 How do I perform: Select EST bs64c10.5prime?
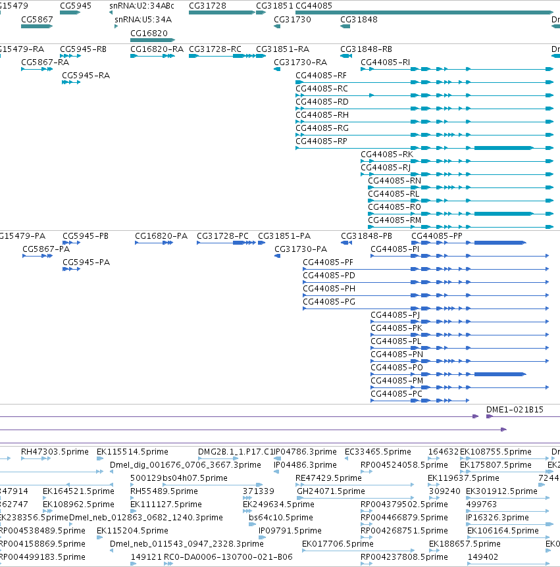pos(252,524)
